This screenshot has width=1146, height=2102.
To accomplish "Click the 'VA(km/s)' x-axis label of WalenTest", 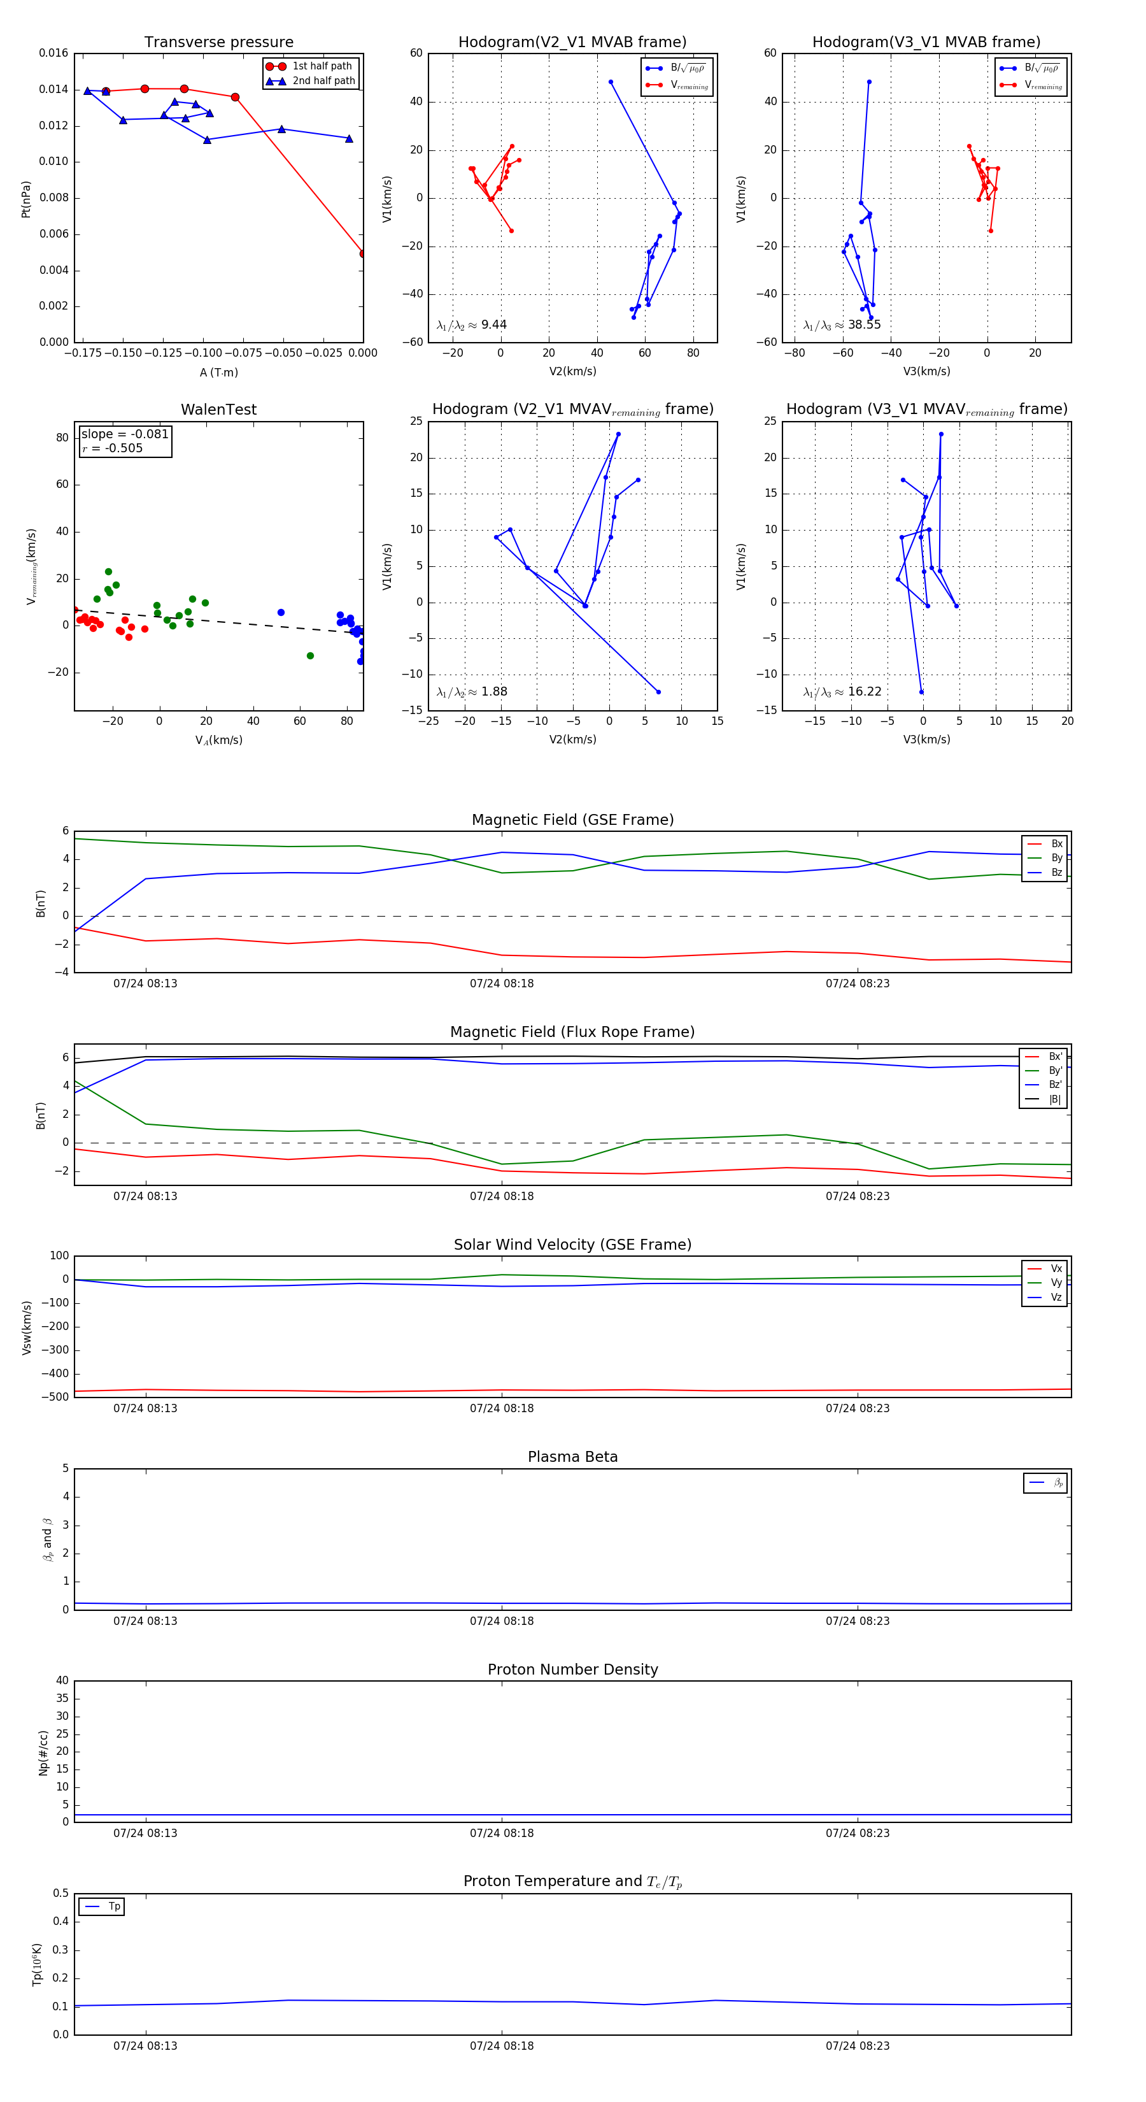I will click(x=218, y=740).
